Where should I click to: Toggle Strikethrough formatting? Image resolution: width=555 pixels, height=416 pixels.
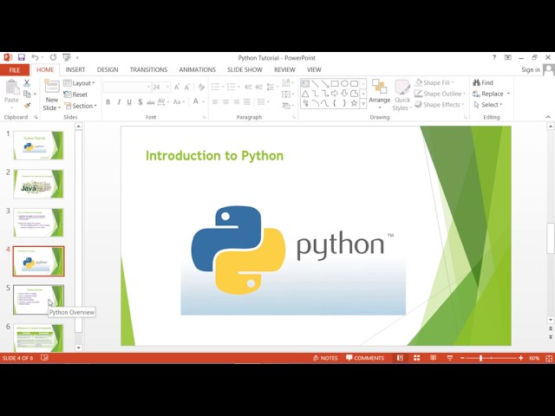point(151,102)
